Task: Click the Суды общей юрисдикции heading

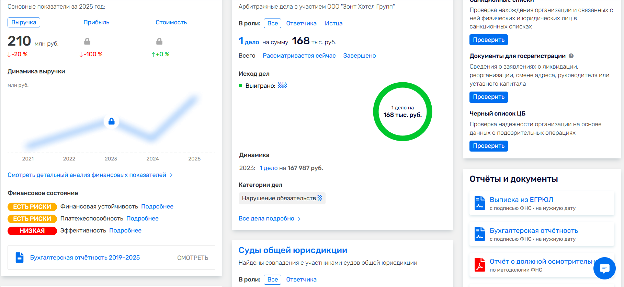Action: coord(293,250)
